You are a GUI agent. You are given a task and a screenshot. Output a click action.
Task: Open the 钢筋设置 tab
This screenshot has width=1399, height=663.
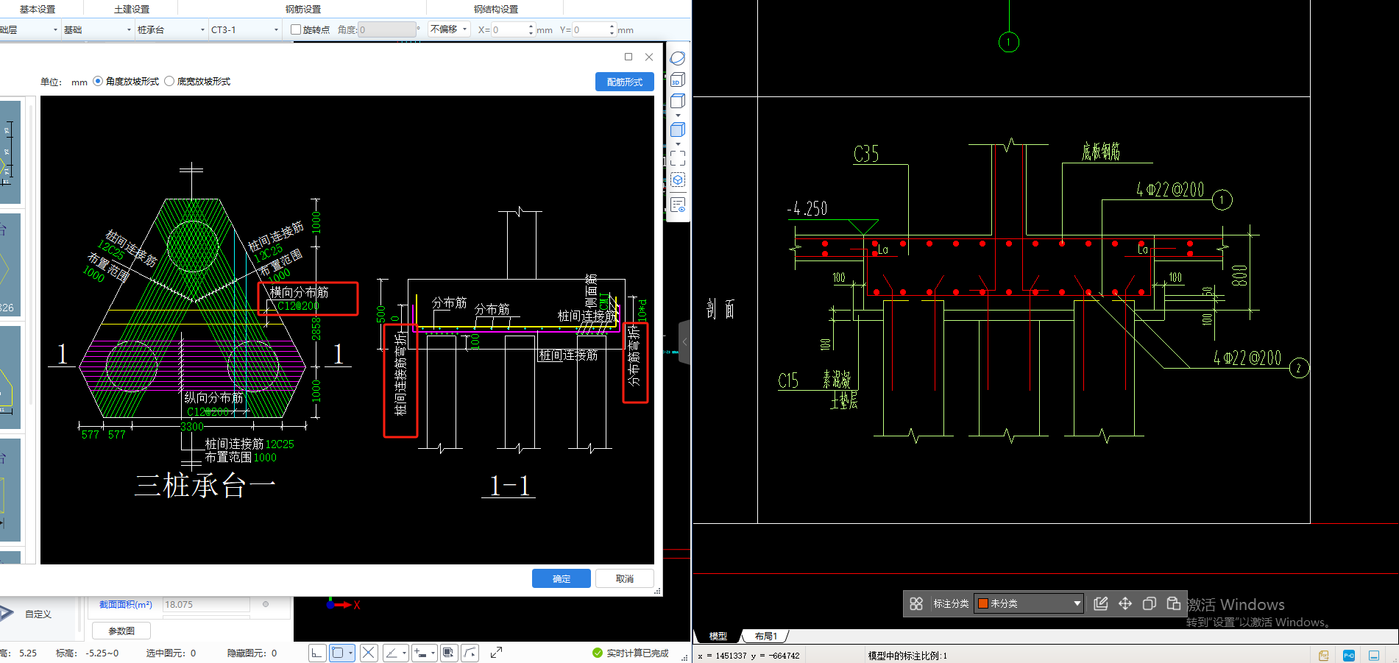click(303, 10)
